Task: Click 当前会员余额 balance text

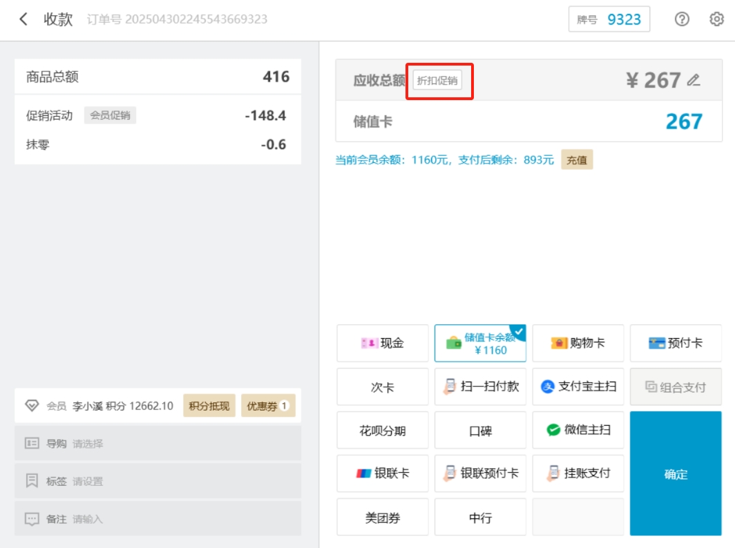Action: point(444,159)
